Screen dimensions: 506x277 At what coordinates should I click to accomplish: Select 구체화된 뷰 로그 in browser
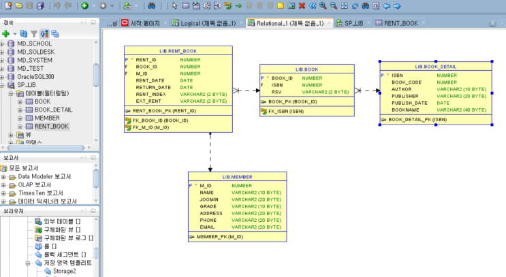tap(68, 238)
